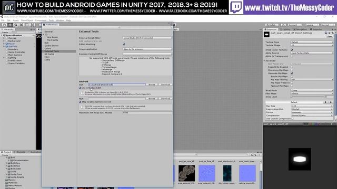Viewport: 337px width, 189px height.
Task: Toggle Editor Attaching checkbox
Action: 124,44
